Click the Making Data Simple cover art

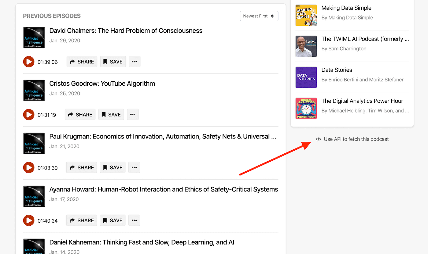point(306,15)
